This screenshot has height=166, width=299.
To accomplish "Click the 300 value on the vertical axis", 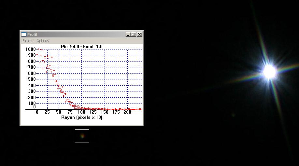I will (x=32, y=91).
